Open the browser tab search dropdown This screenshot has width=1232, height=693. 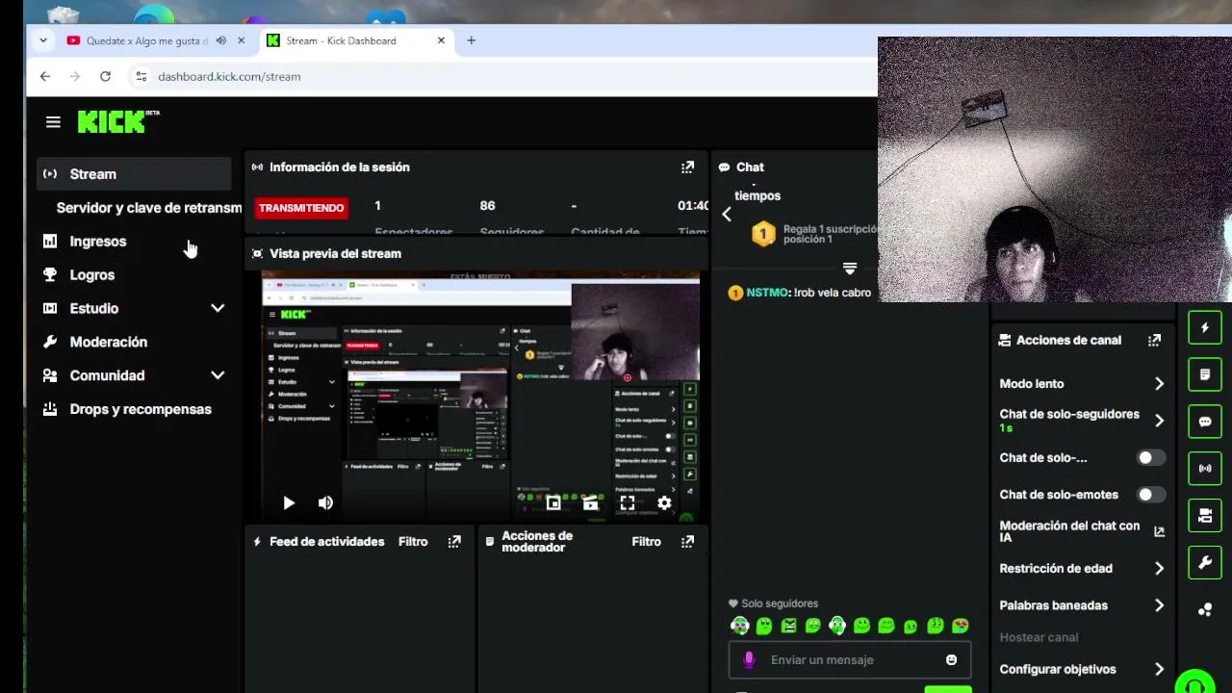(x=43, y=40)
